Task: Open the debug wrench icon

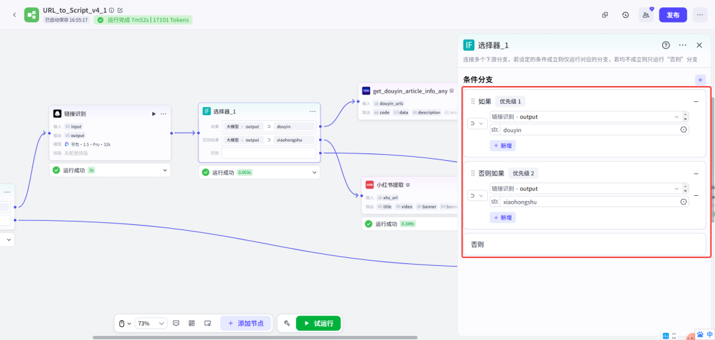Action: point(287,323)
